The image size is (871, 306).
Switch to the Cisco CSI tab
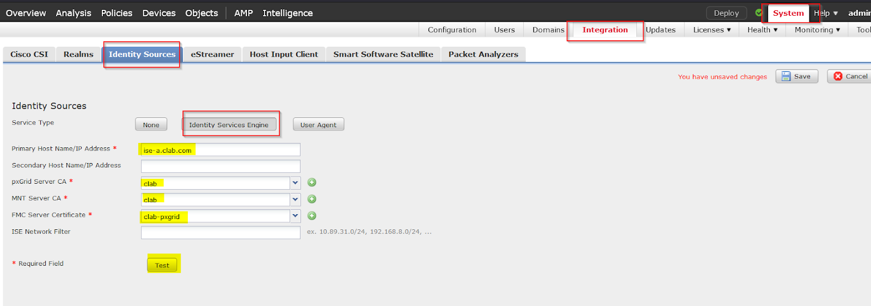point(29,54)
